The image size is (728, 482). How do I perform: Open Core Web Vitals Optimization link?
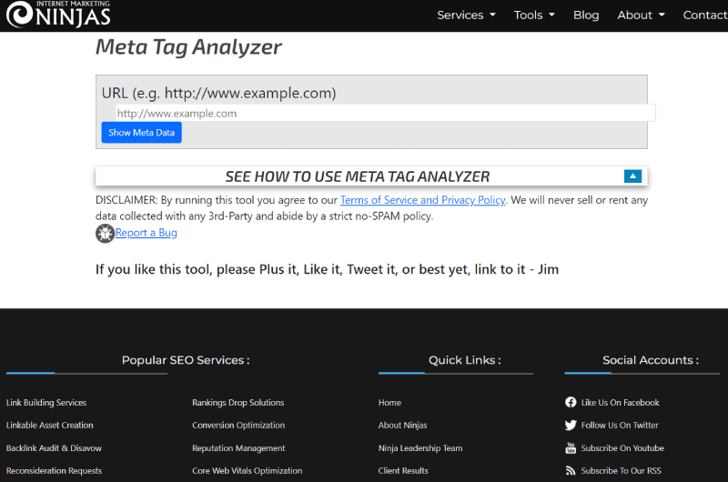pyautogui.click(x=247, y=471)
